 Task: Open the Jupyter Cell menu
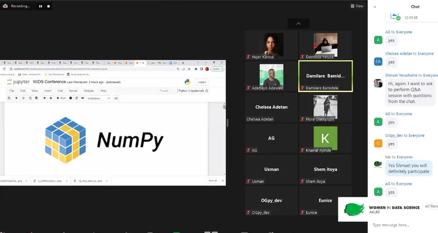pos(60,91)
